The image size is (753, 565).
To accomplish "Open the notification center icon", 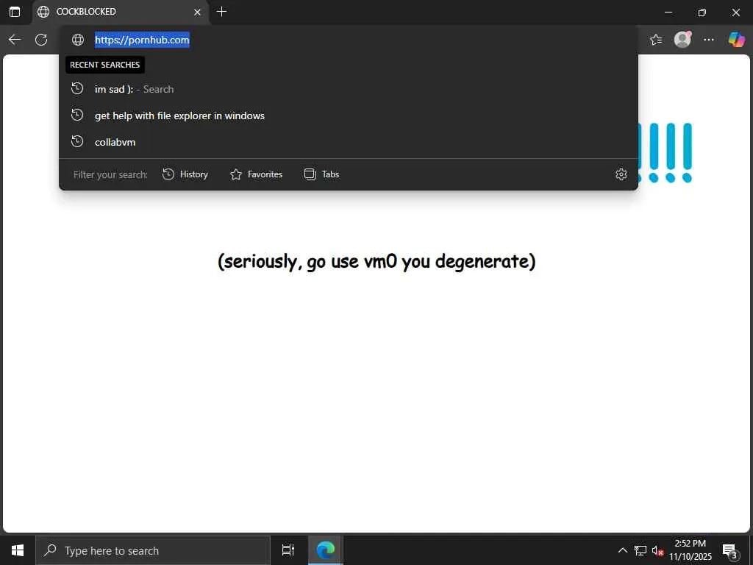I will pos(730,550).
